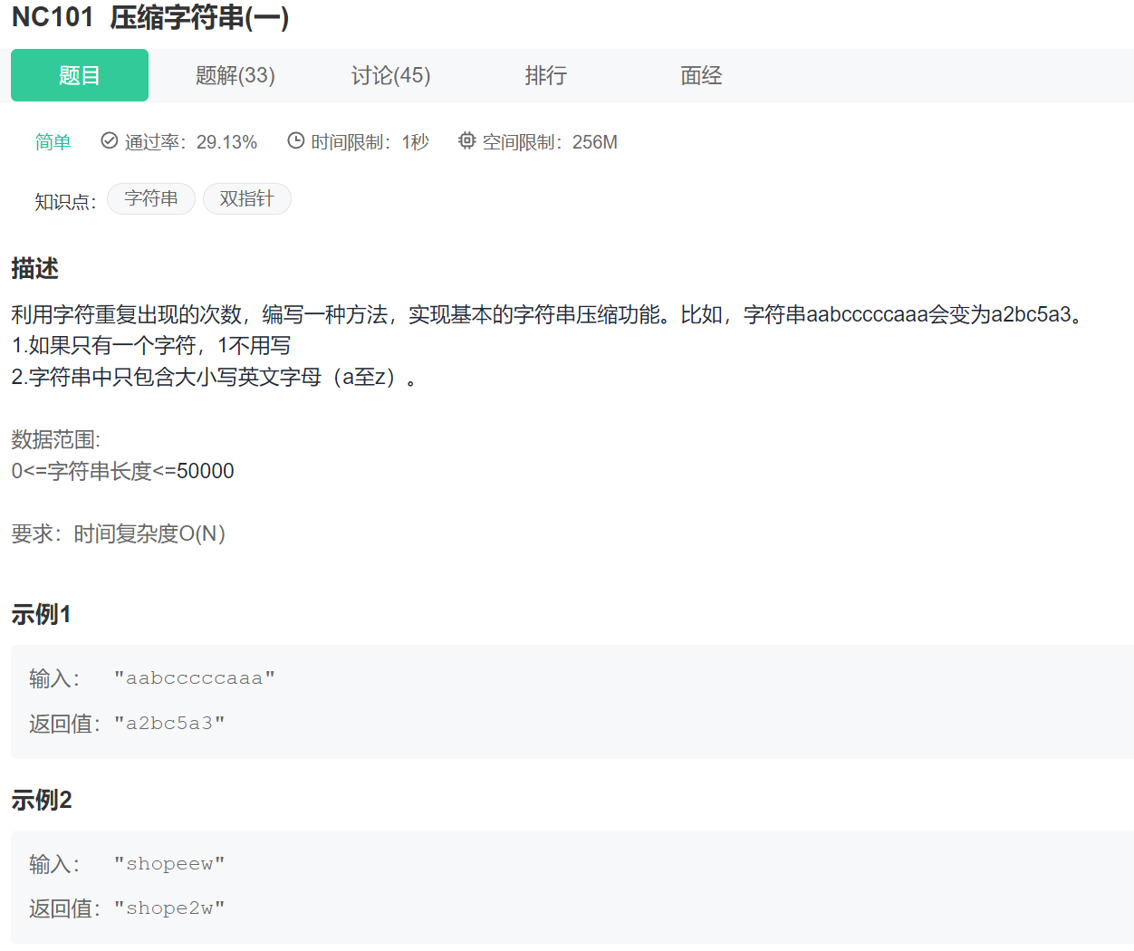Click return value "a2bc5a3"
This screenshot has height=951, width=1134.
click(169, 724)
